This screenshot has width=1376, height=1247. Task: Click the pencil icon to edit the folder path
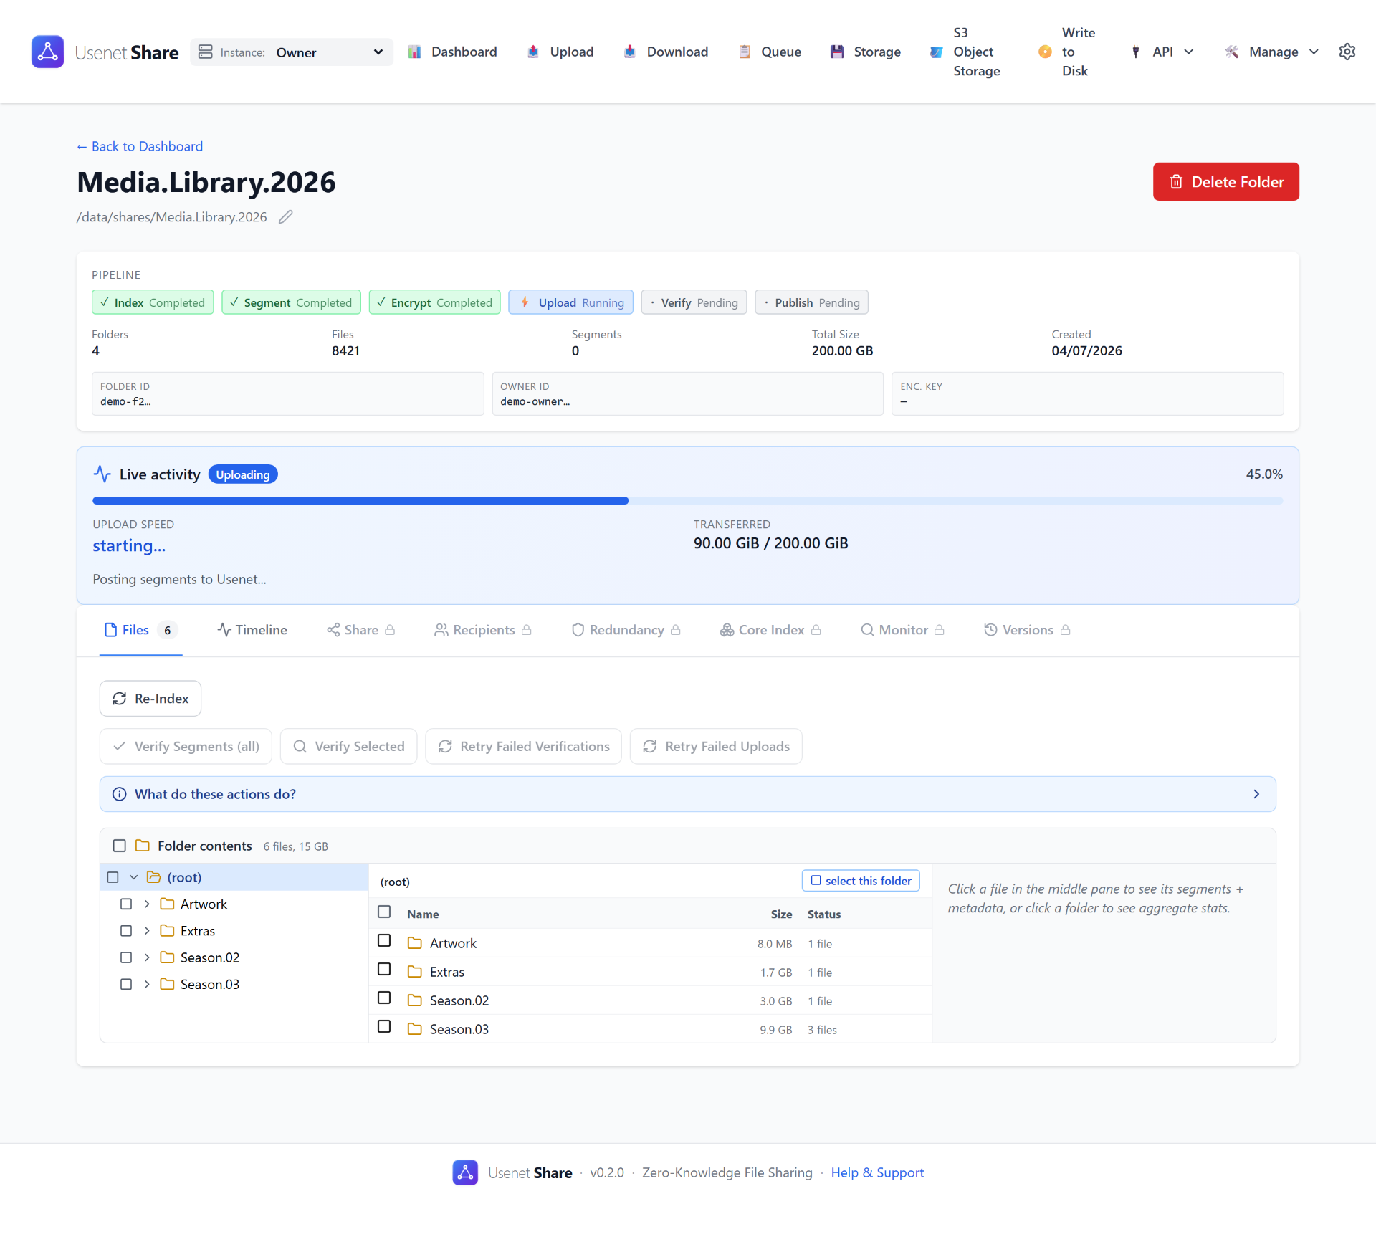[x=286, y=217]
